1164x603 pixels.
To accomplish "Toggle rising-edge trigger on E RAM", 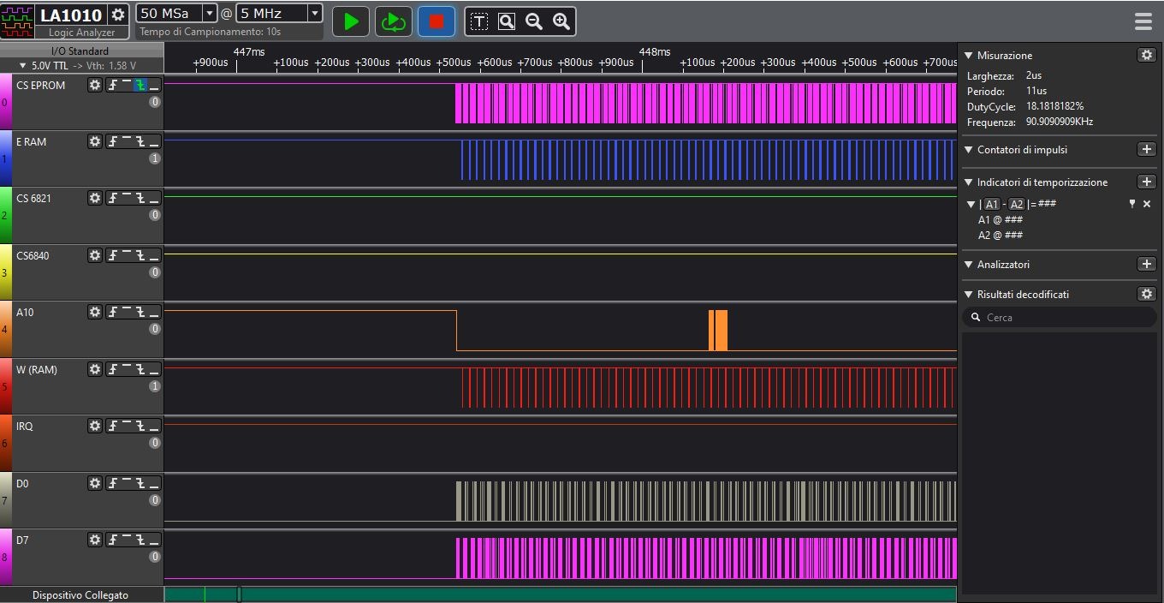I will tap(113, 141).
